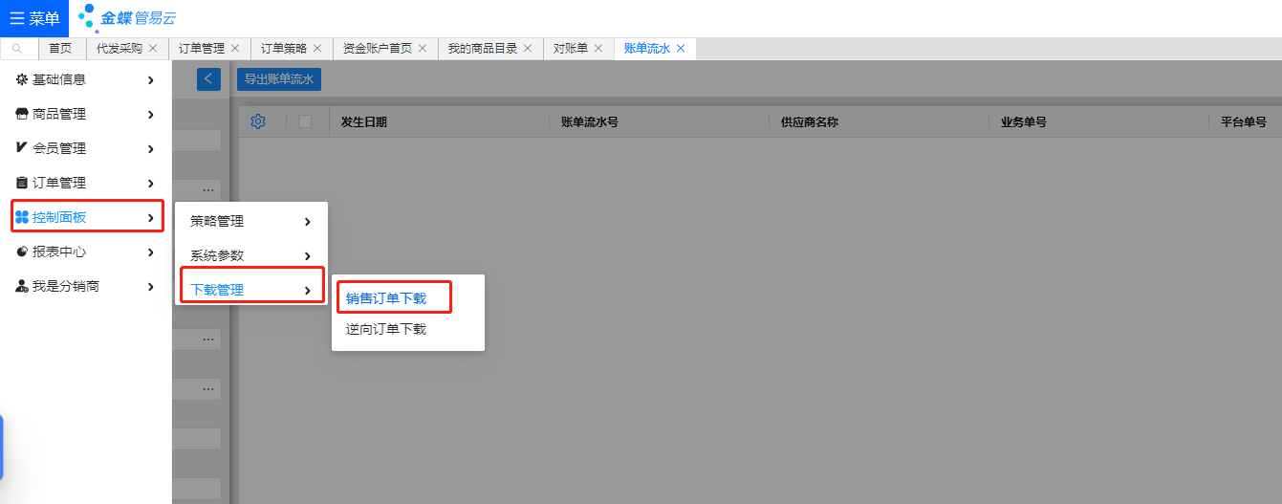Click the 金蝶管易云 logo

click(x=127, y=18)
